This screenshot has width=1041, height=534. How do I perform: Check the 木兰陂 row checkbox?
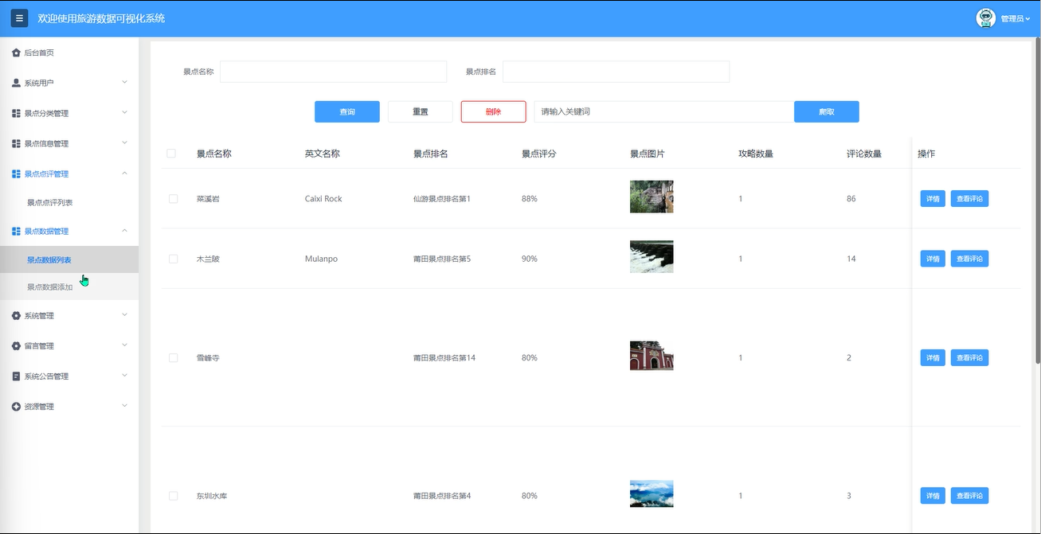coord(174,259)
